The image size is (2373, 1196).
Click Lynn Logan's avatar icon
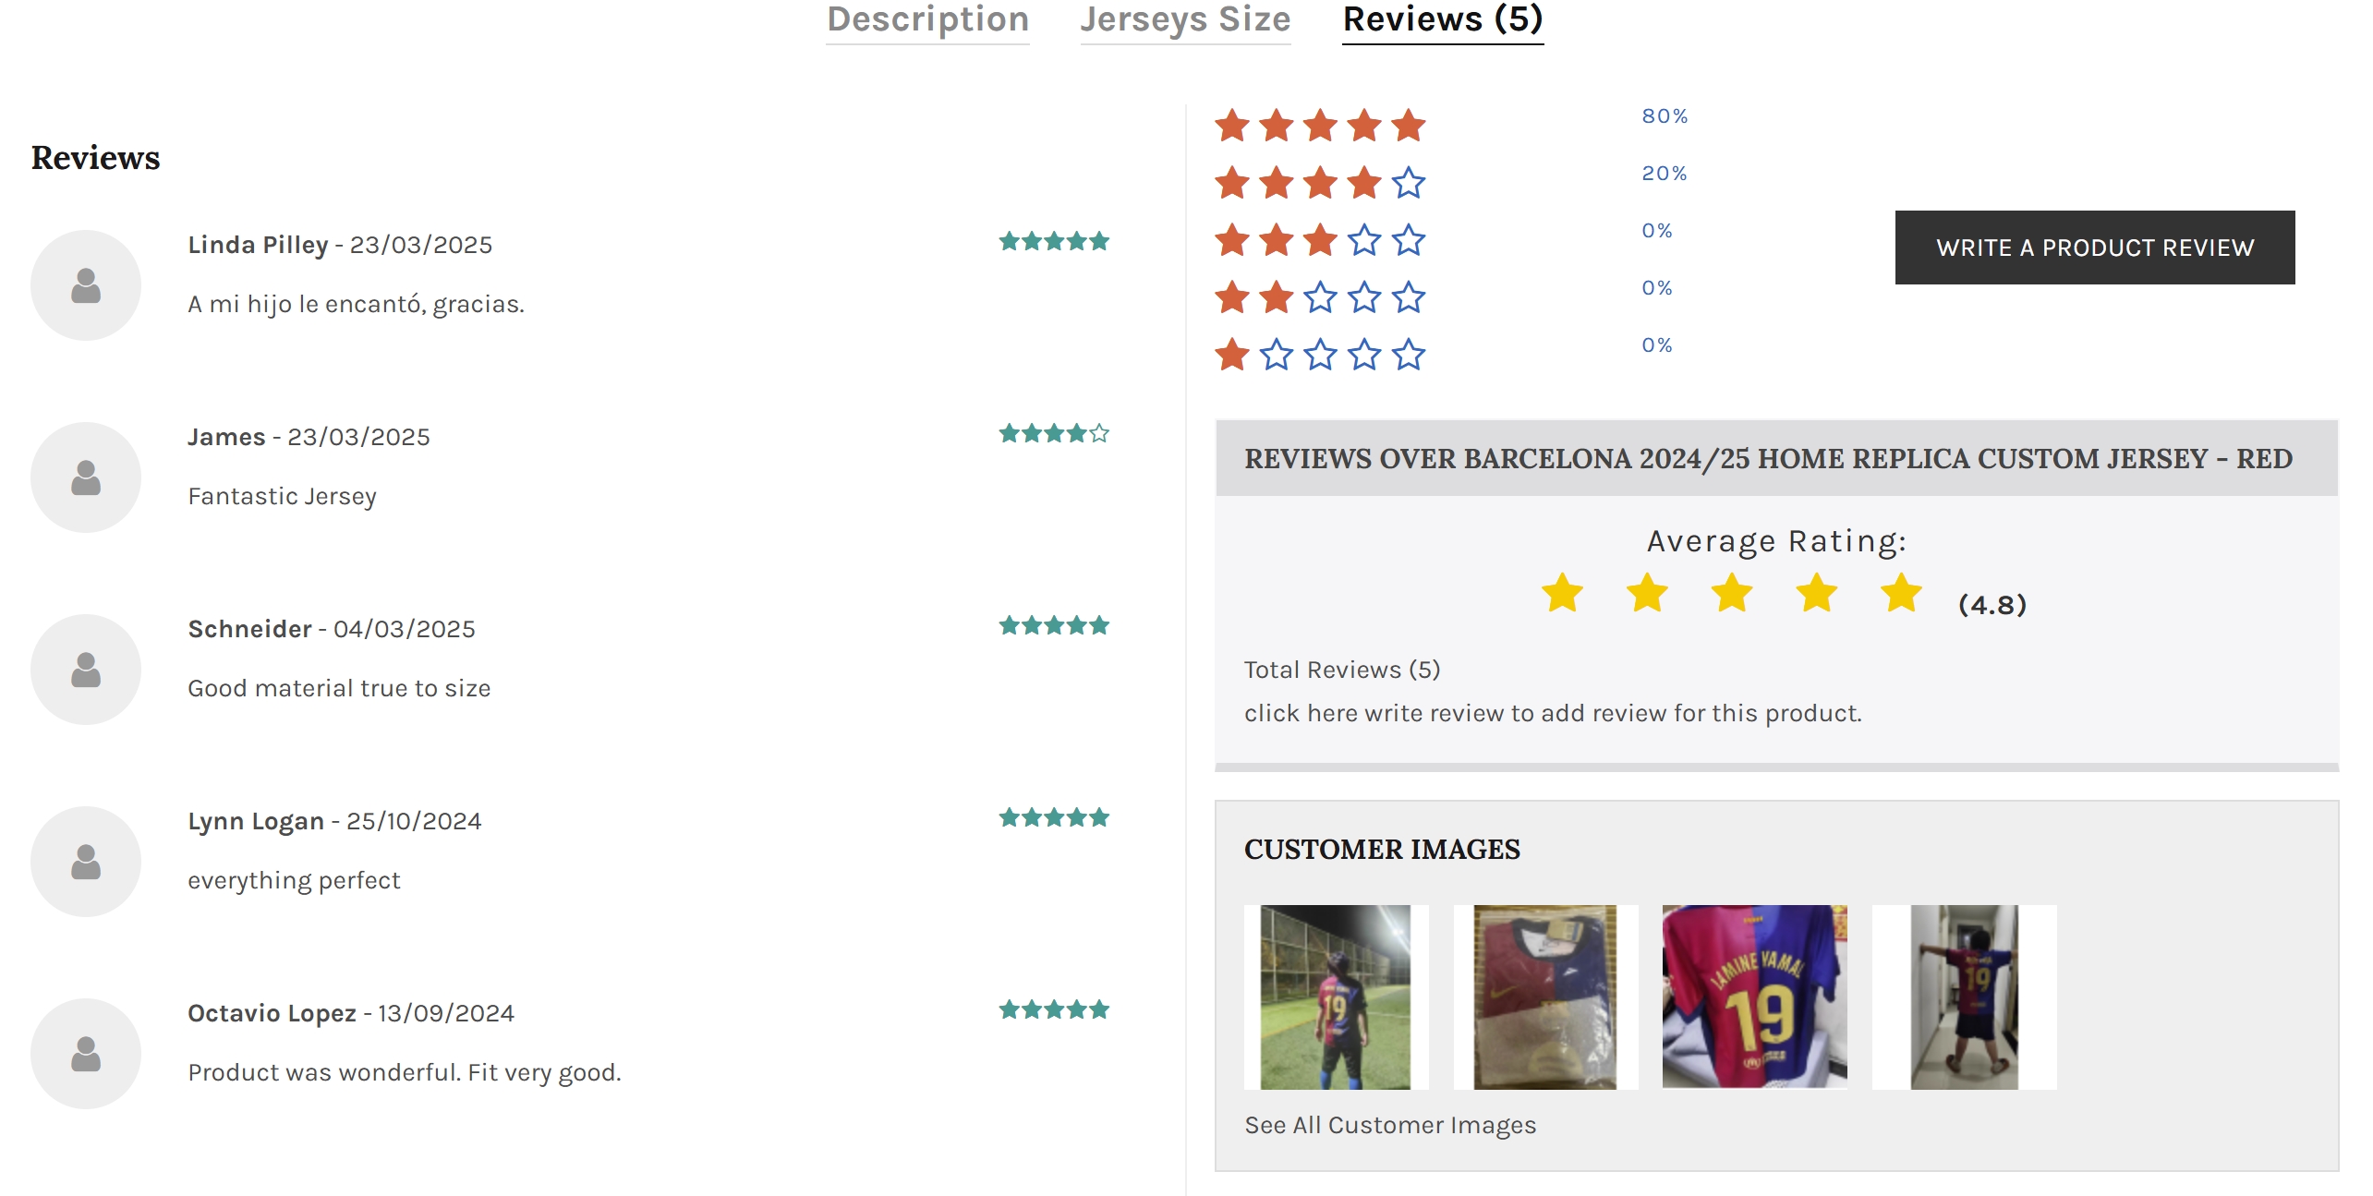click(x=86, y=862)
